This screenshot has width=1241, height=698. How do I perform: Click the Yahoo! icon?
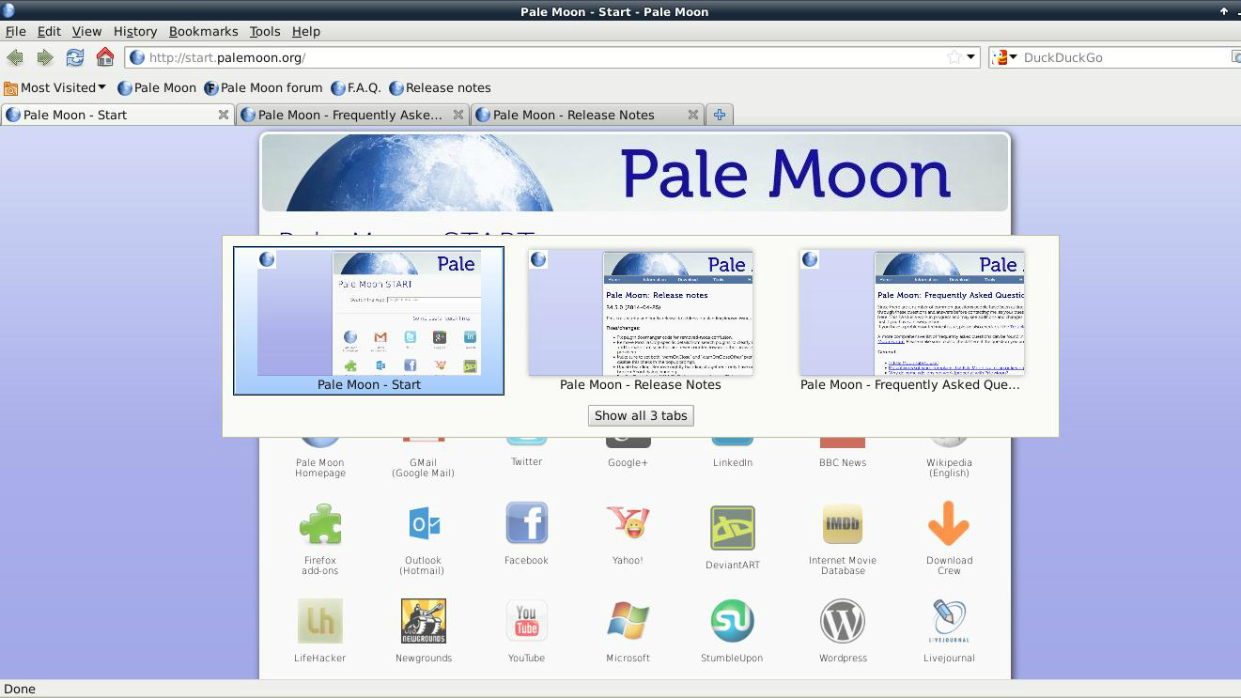[628, 523]
